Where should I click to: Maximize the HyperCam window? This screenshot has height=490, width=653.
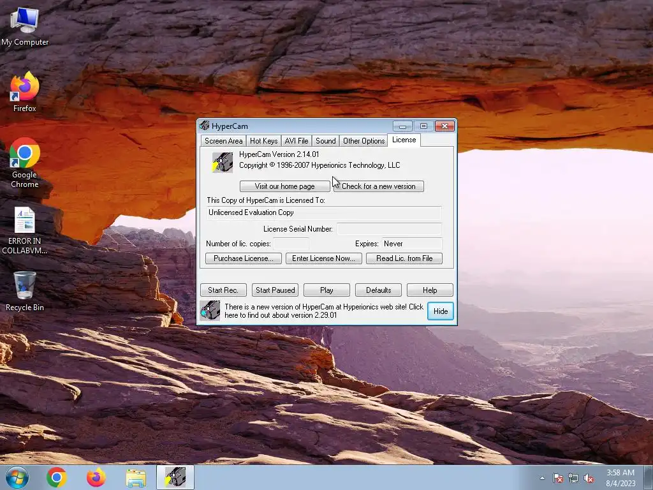pos(423,126)
